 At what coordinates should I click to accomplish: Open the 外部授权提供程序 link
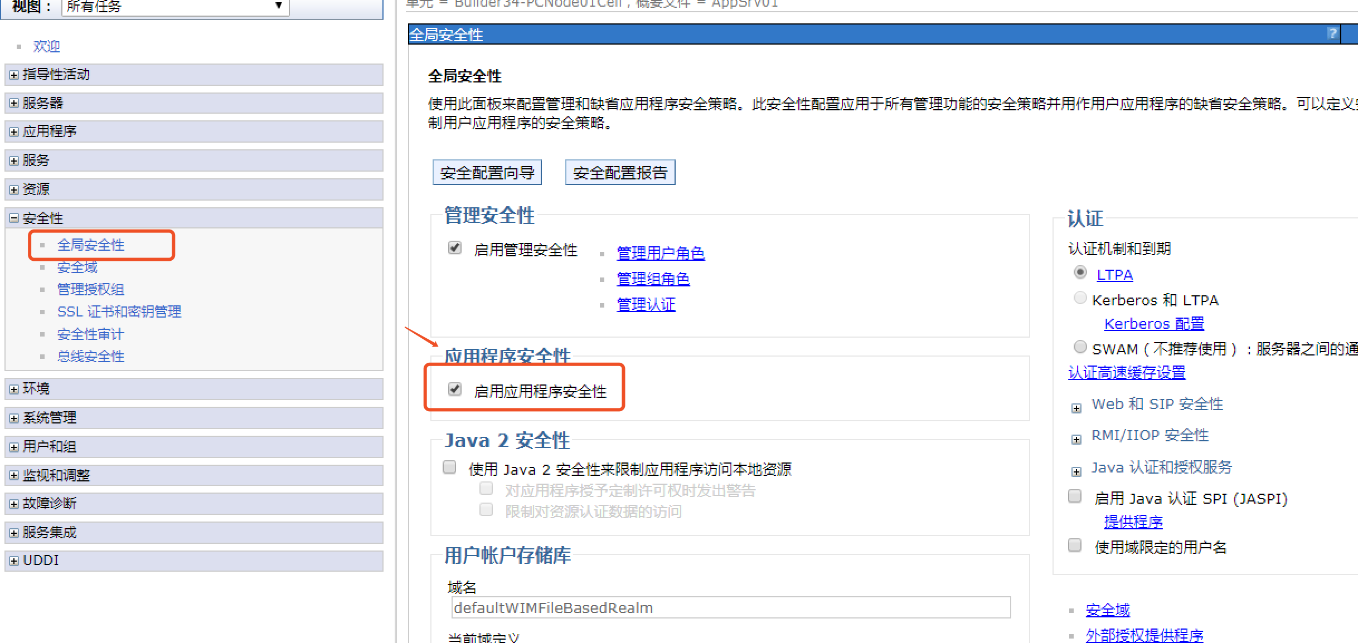click(x=1144, y=636)
